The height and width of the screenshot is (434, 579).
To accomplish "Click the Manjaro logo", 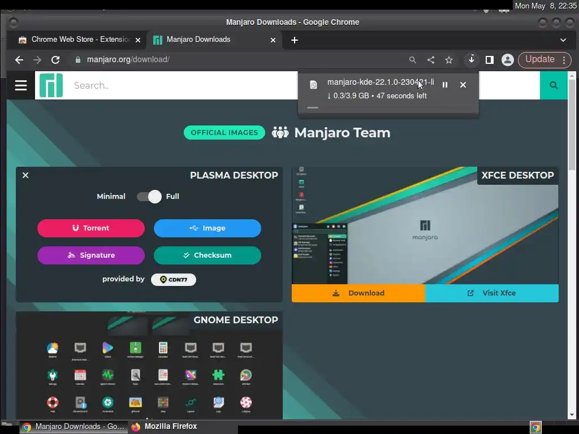I will click(51, 85).
